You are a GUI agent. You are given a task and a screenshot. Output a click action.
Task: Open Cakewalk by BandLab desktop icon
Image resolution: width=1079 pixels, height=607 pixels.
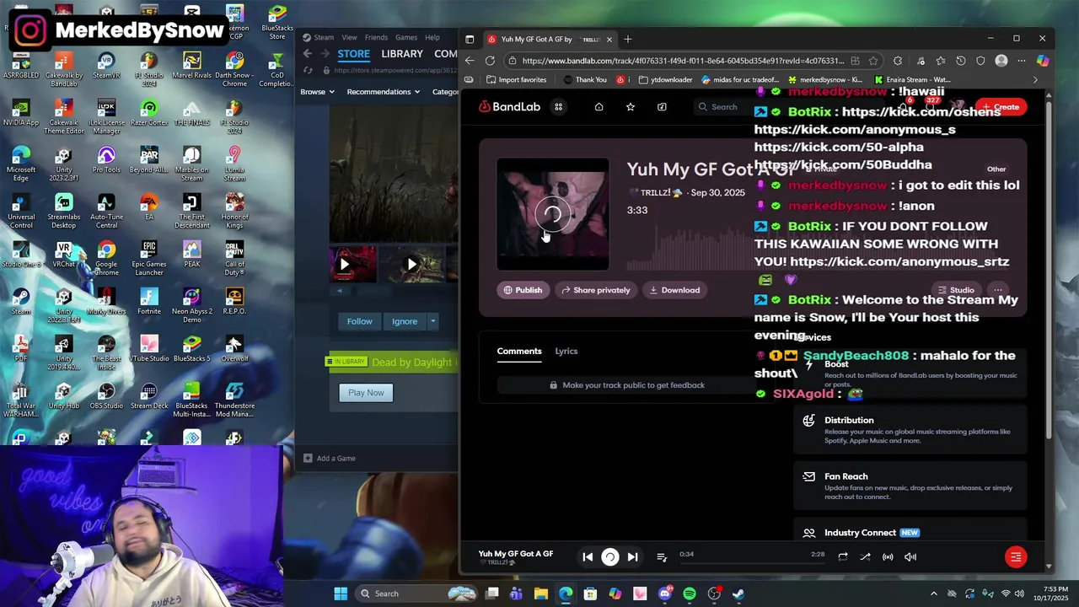(x=64, y=67)
